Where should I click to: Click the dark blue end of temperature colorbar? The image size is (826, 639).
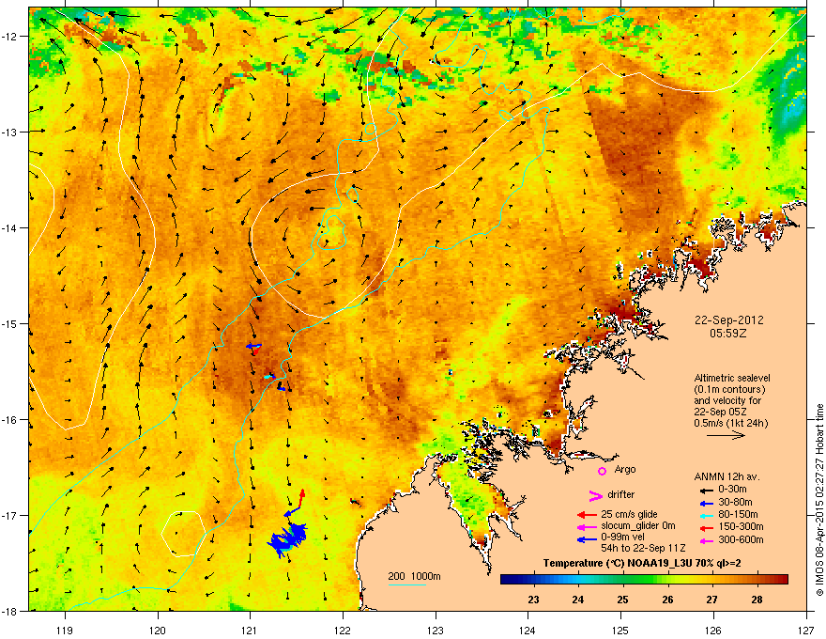(509, 580)
